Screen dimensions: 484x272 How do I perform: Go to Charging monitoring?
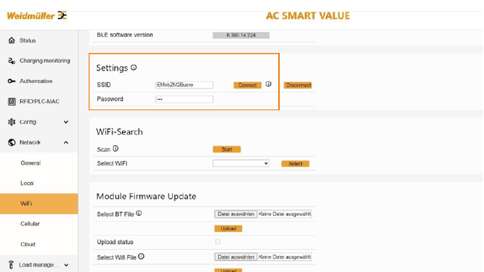(45, 61)
